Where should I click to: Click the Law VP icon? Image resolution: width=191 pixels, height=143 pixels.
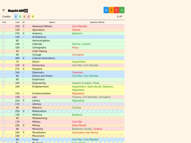pyautogui.click(x=23, y=97)
